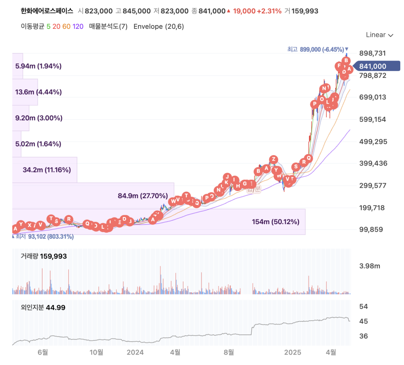The height and width of the screenshot is (365, 404).
Task: Click the O event marker
Action: tap(322, 99)
